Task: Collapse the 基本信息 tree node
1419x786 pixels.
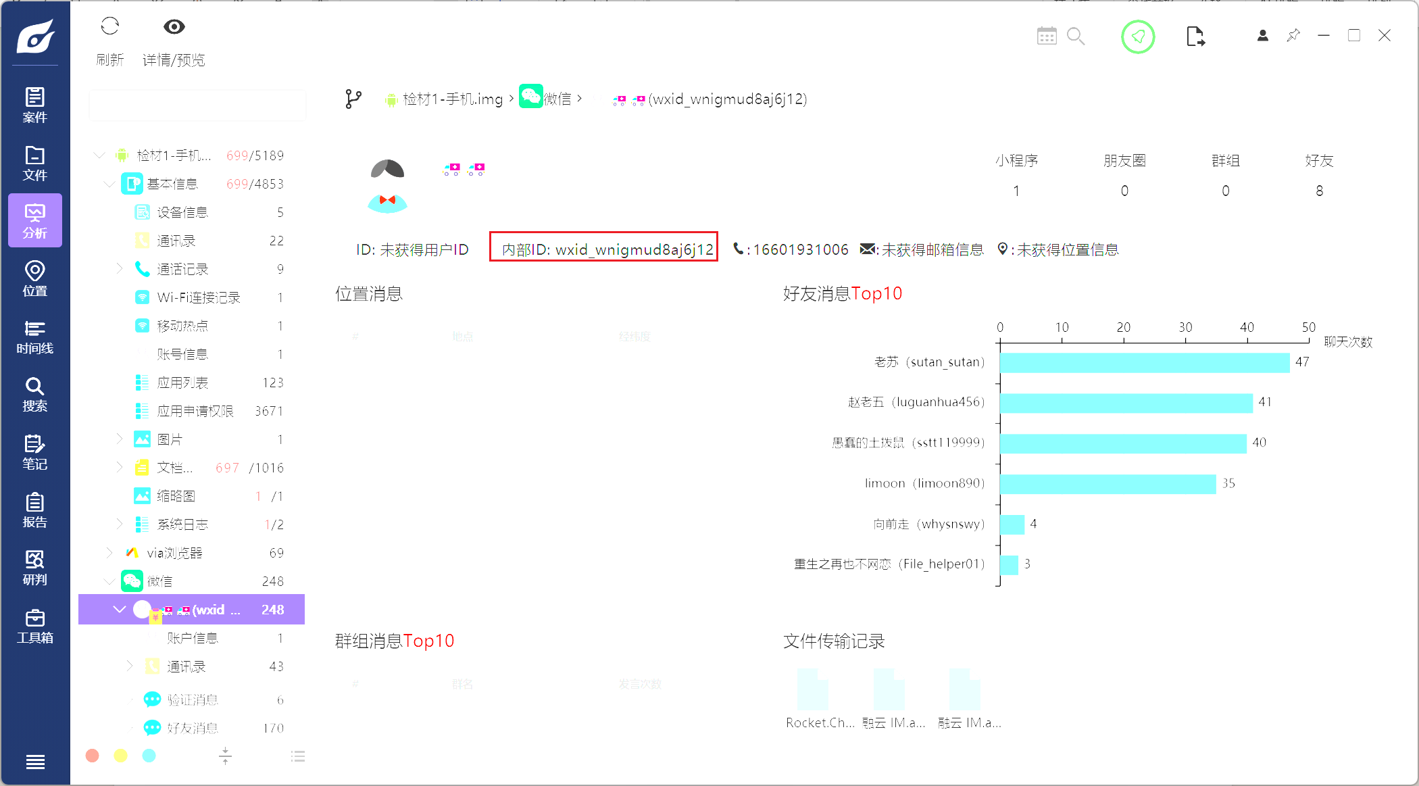Action: click(x=109, y=184)
